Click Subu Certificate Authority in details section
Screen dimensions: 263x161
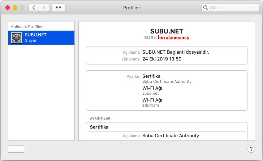[171, 135]
